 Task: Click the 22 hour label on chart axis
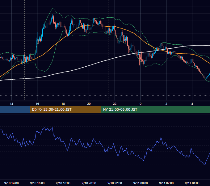click(x=115, y=104)
